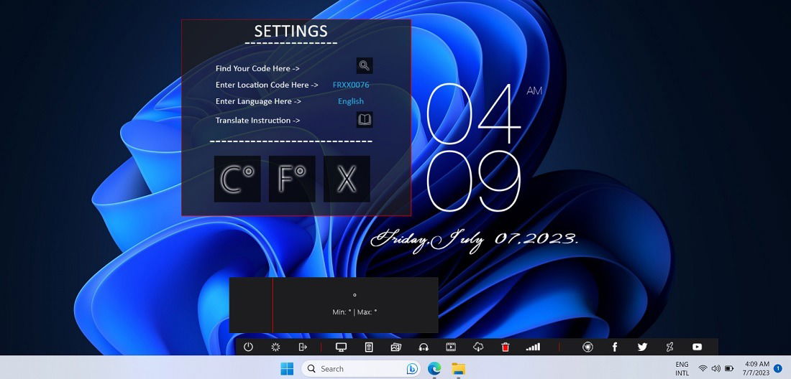Close settings with the X button
Viewport: 791px width, 379px height.
[x=347, y=179]
